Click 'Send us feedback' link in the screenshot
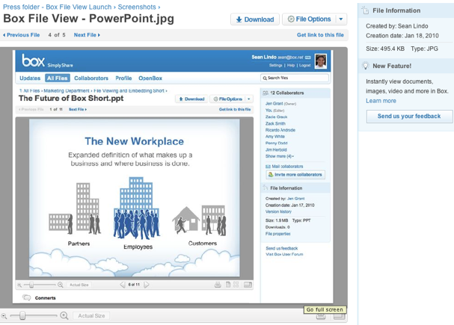This screenshot has width=454, height=325. click(x=282, y=248)
